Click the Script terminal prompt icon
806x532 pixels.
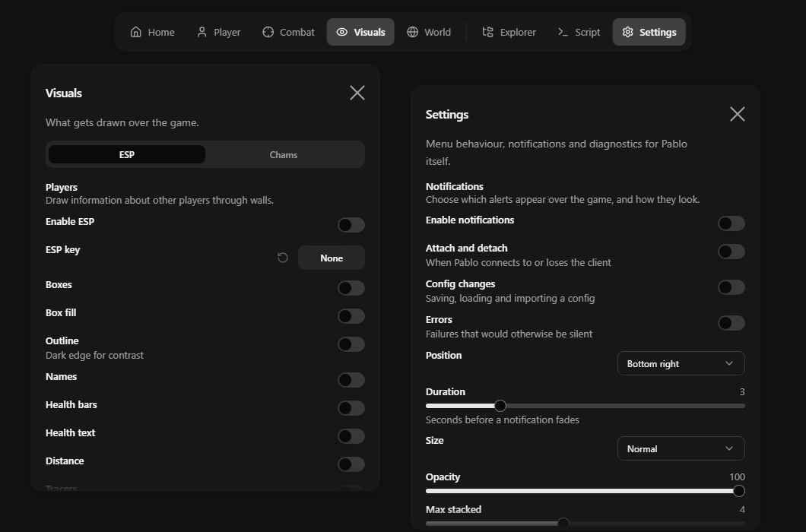563,32
